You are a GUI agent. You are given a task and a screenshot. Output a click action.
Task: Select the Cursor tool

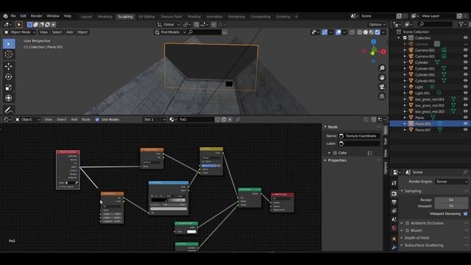pyautogui.click(x=9, y=54)
